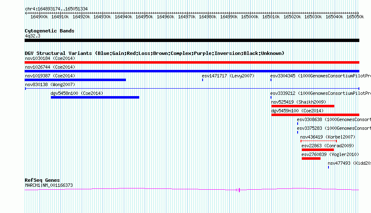This screenshot has width=371, height=213.
Task: Click the 164990k ruler tick label
Action: 229,17
